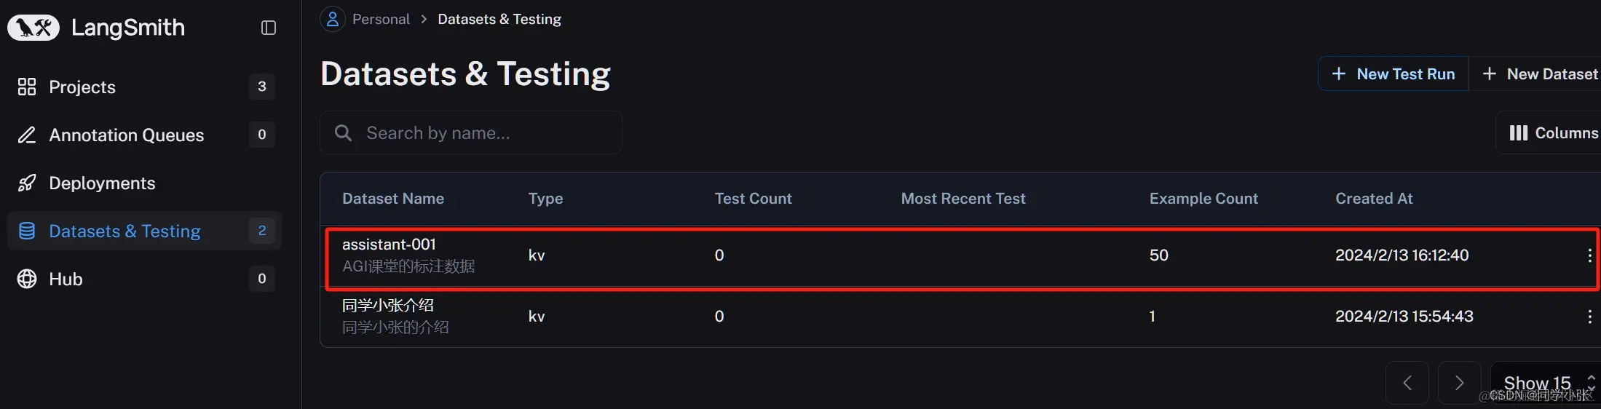The width and height of the screenshot is (1601, 409).
Task: Open Projects grid icon
Action: coord(27,87)
